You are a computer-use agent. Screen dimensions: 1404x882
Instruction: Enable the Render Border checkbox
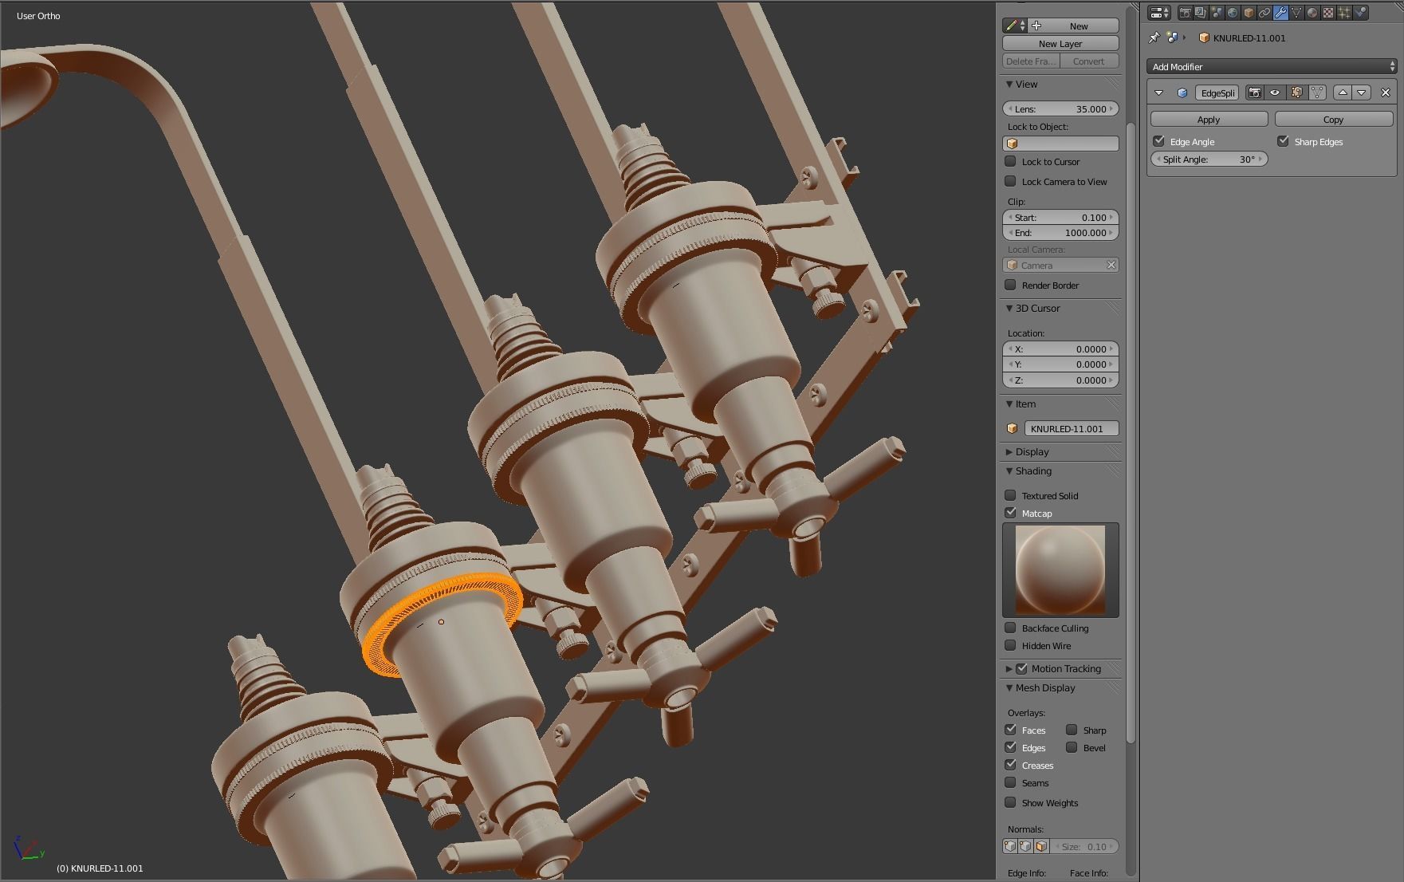(1010, 285)
